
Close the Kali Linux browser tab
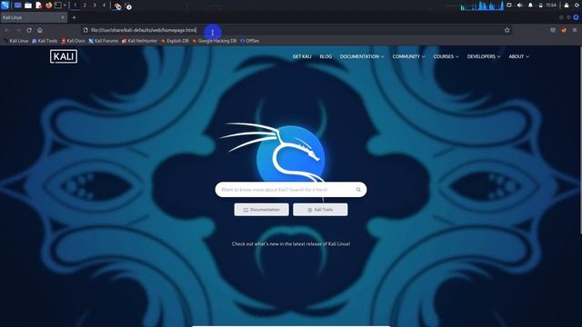(x=63, y=17)
